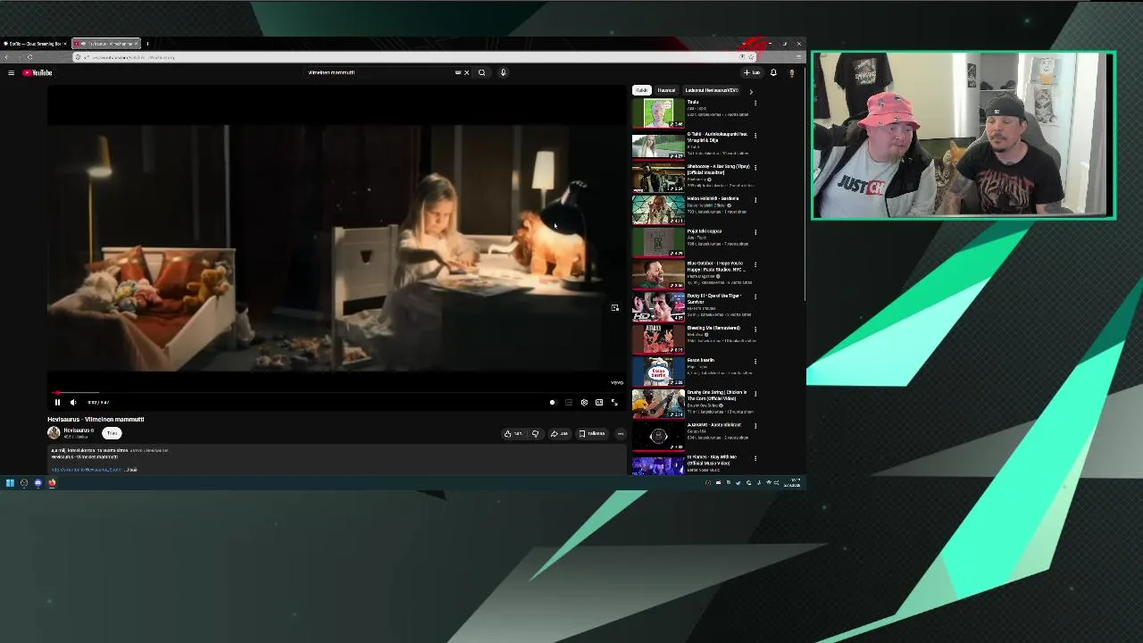Click the taskbar clock
The width and height of the screenshot is (1143, 643).
[792, 483]
